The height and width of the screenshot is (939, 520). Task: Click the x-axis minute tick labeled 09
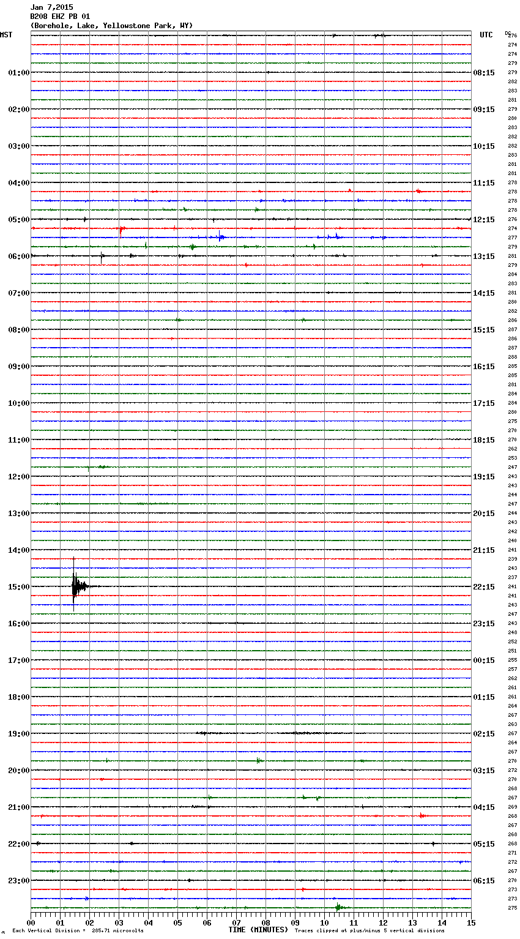tap(295, 923)
